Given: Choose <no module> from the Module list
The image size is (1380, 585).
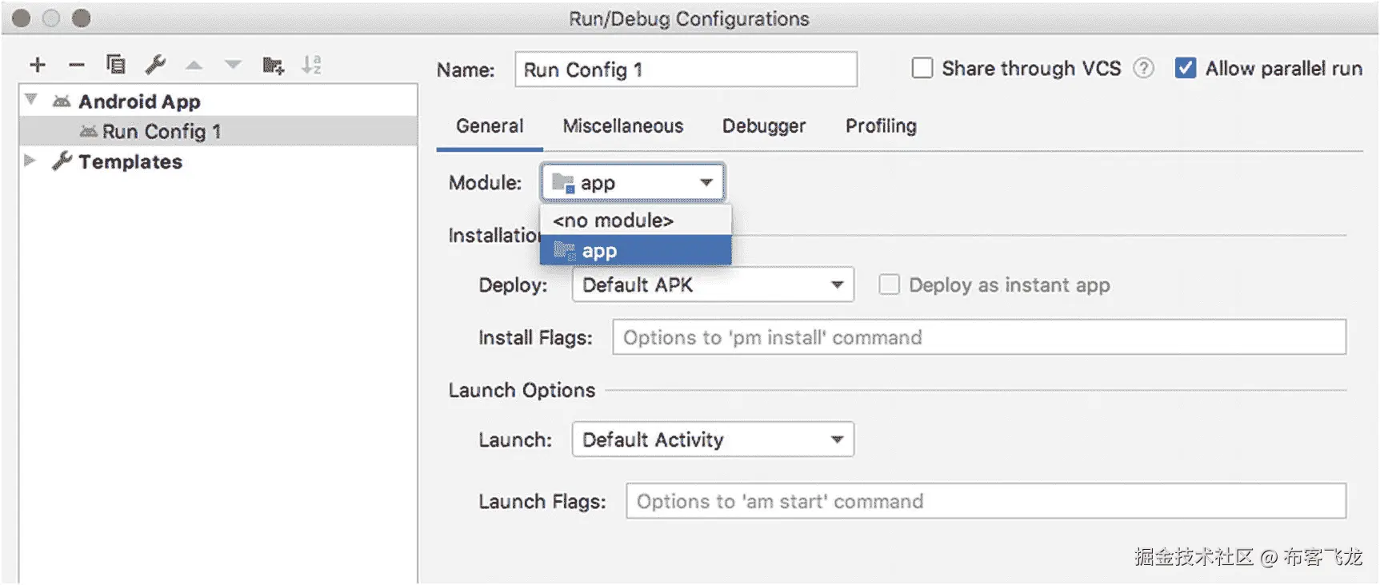Looking at the screenshot, I should point(613,221).
